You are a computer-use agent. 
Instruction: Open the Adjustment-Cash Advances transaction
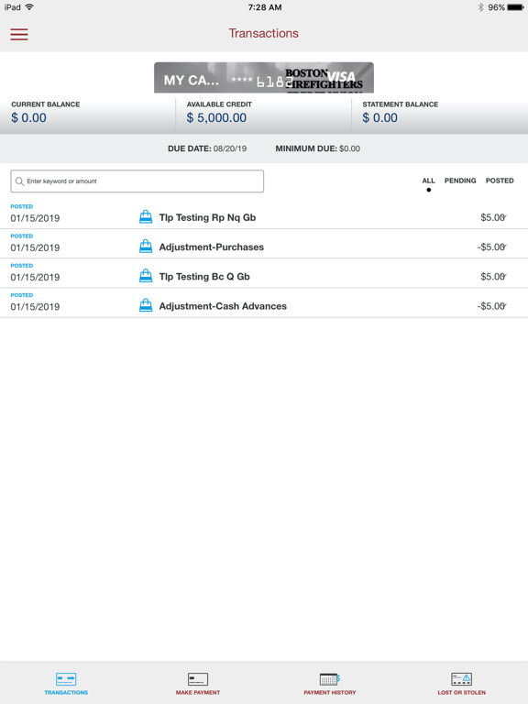tap(264, 303)
